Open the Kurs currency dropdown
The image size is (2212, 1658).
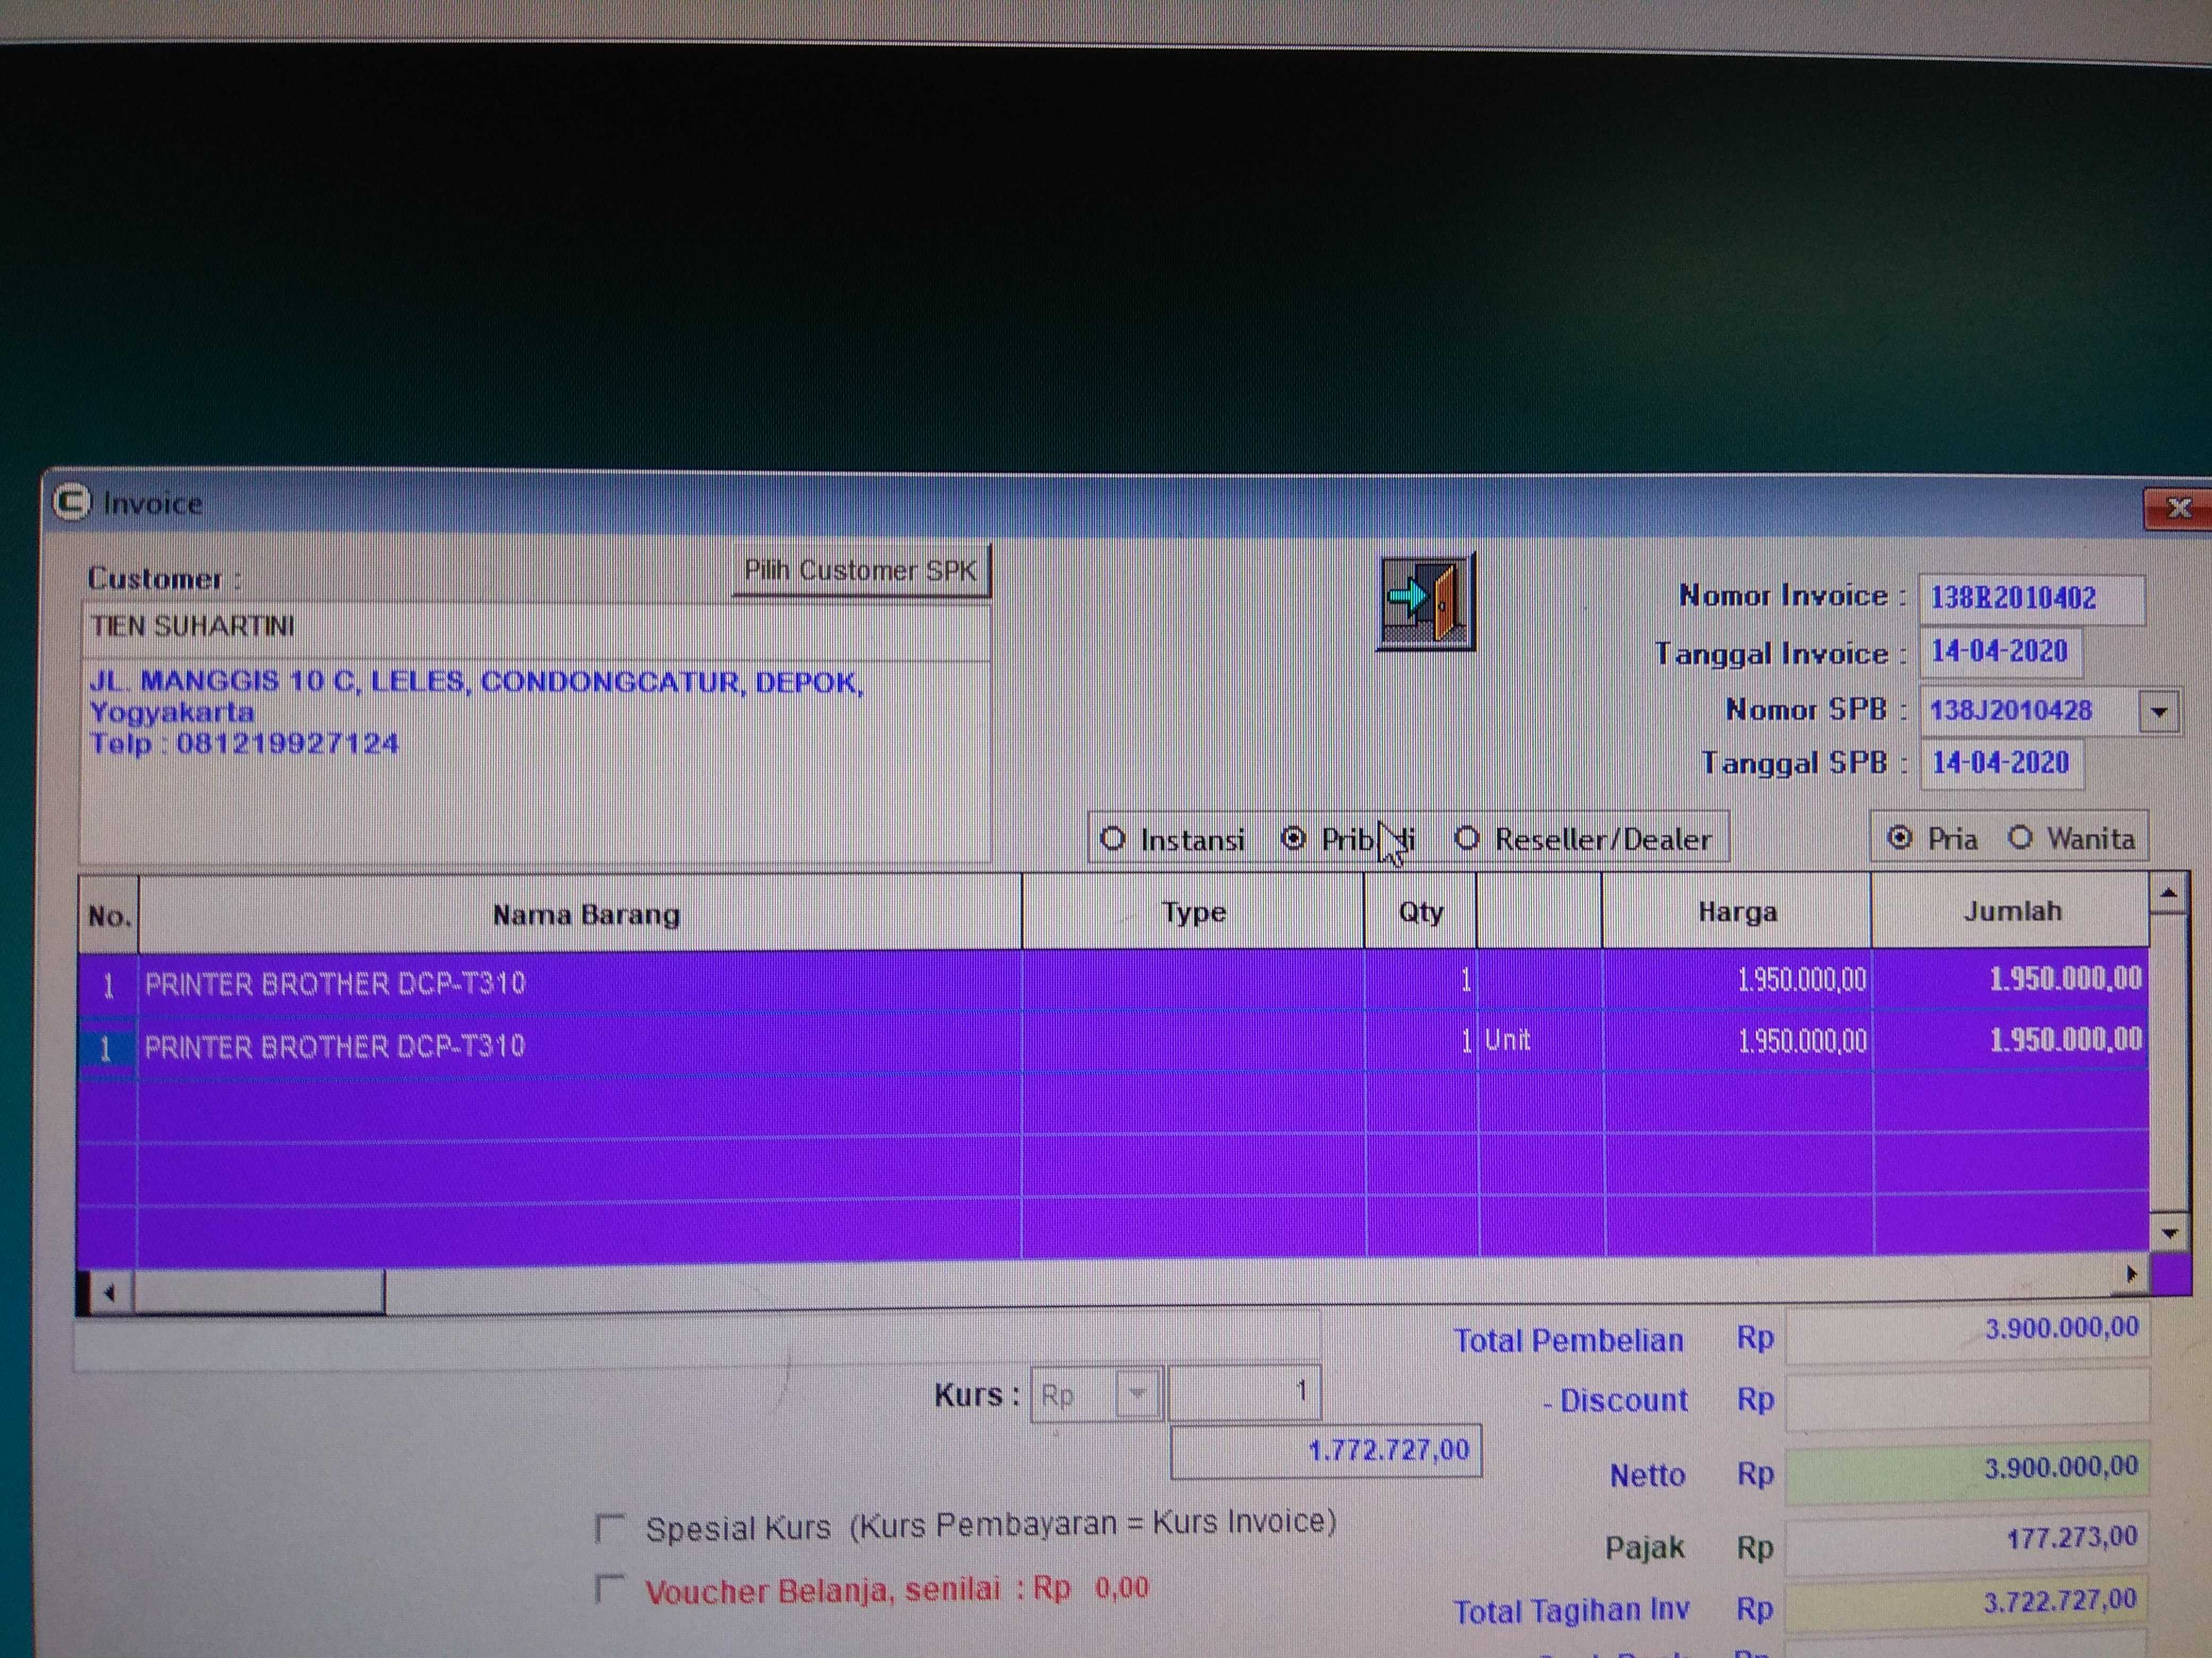click(1137, 1393)
